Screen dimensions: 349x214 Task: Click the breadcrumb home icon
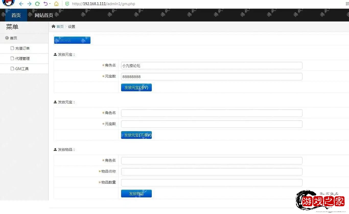pos(53,27)
